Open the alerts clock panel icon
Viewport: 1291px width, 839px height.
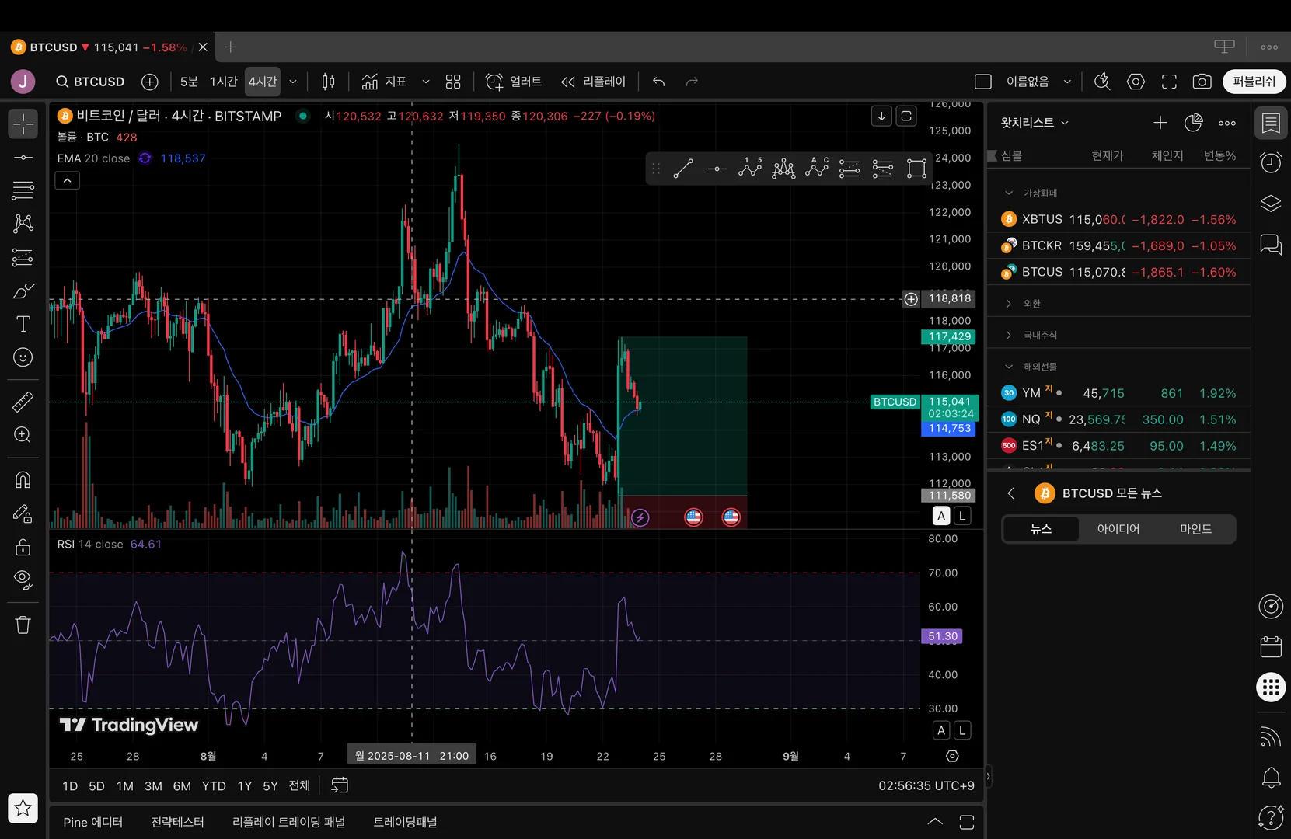pyautogui.click(x=1271, y=162)
